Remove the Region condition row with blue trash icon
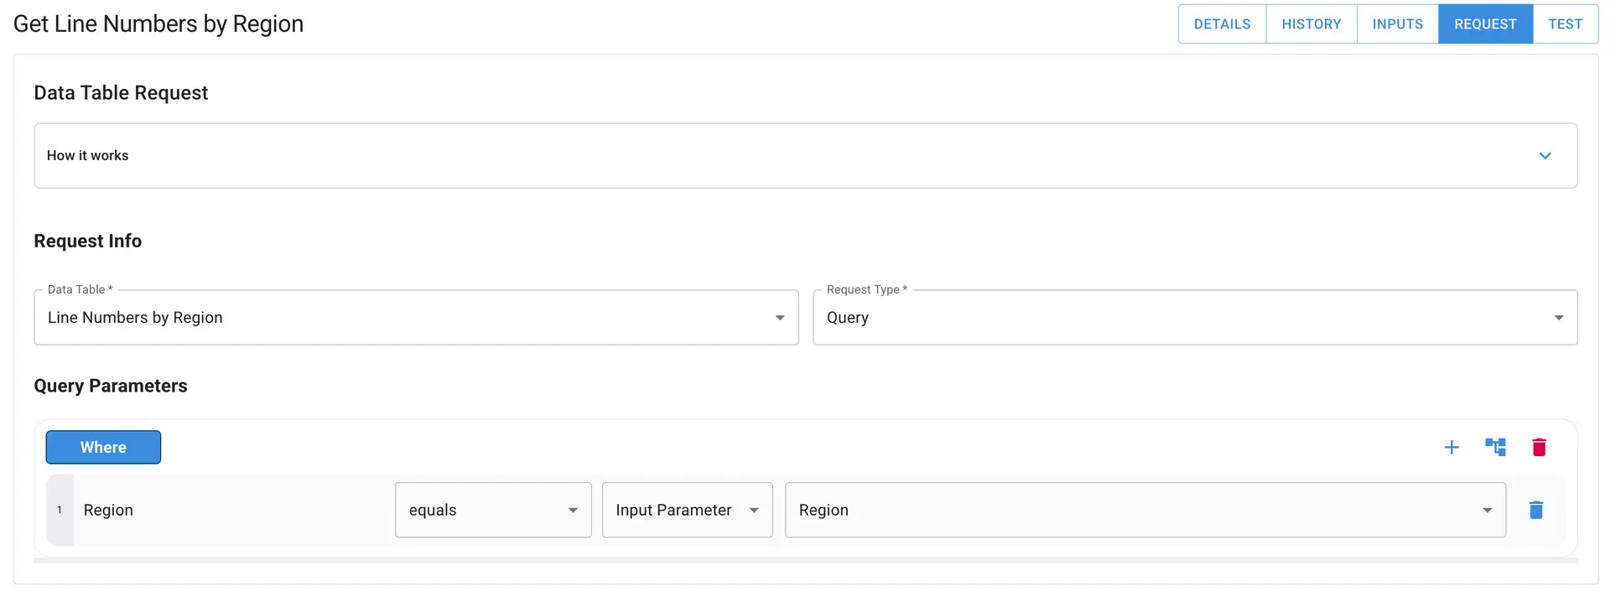 [x=1536, y=510]
